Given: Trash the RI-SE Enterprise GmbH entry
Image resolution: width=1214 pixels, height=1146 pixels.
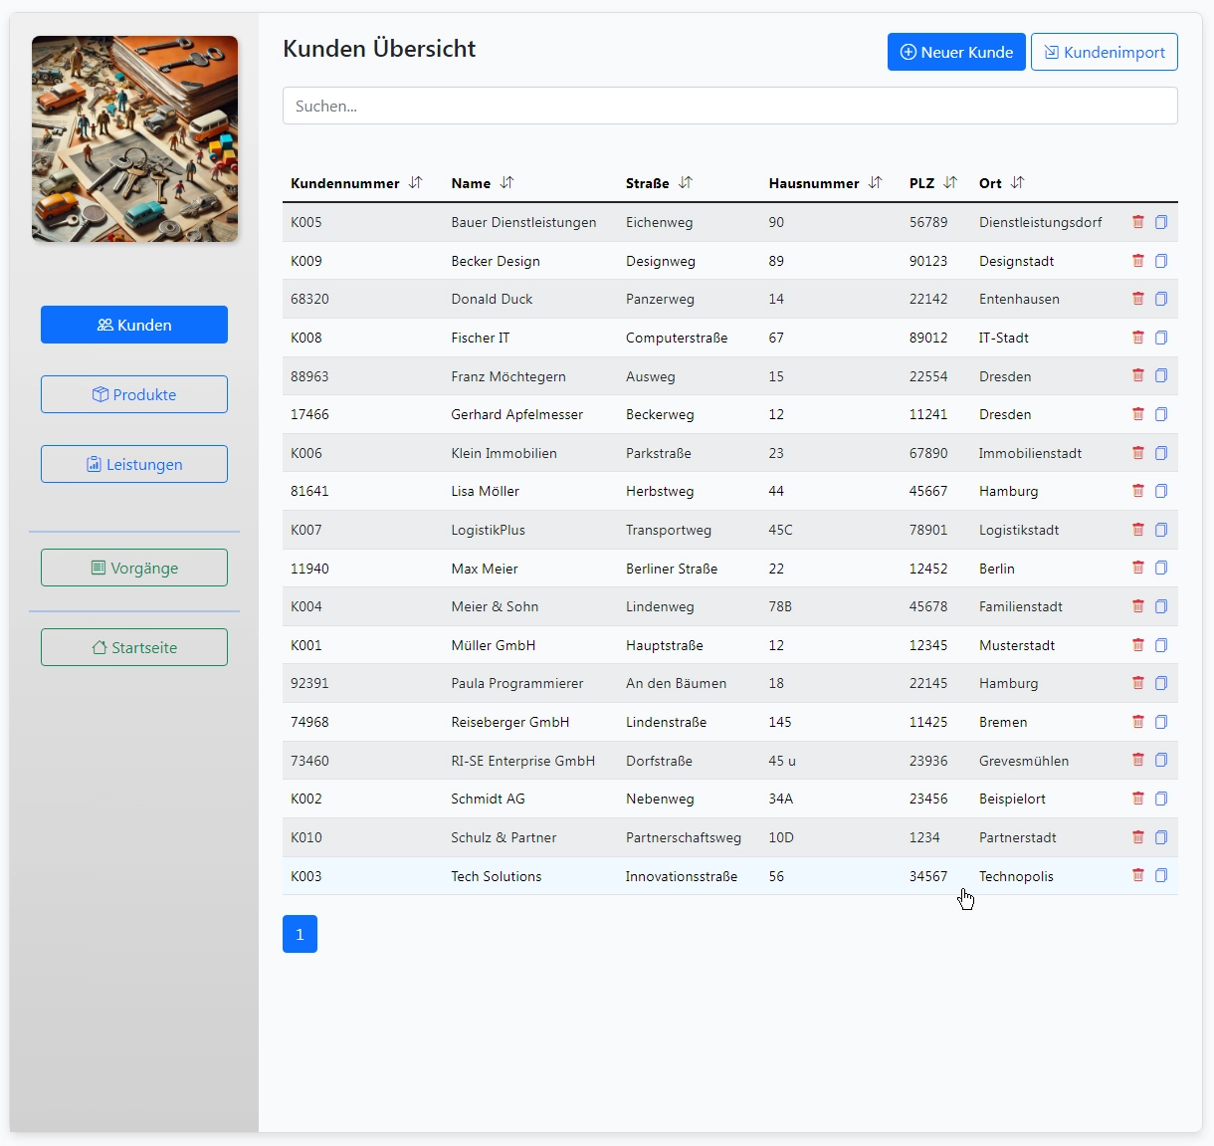Looking at the screenshot, I should 1137,760.
